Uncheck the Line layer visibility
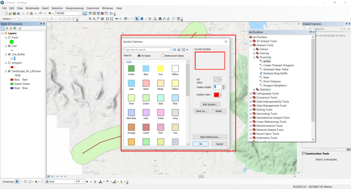Screen dimensions: 351x189 9,46
